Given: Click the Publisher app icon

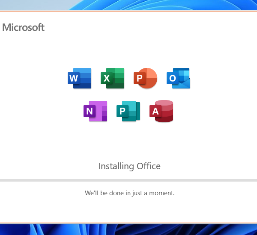Looking at the screenshot, I should click(x=128, y=111).
